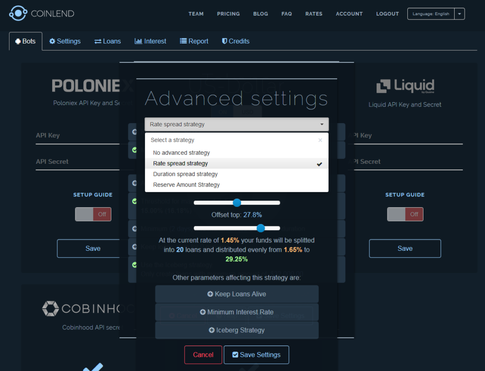This screenshot has width=485, height=371.
Task: Click the Coinlend logo
Action: pos(42,13)
